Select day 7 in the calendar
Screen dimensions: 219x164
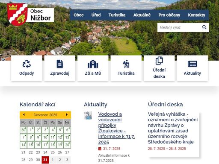click(x=24, y=138)
